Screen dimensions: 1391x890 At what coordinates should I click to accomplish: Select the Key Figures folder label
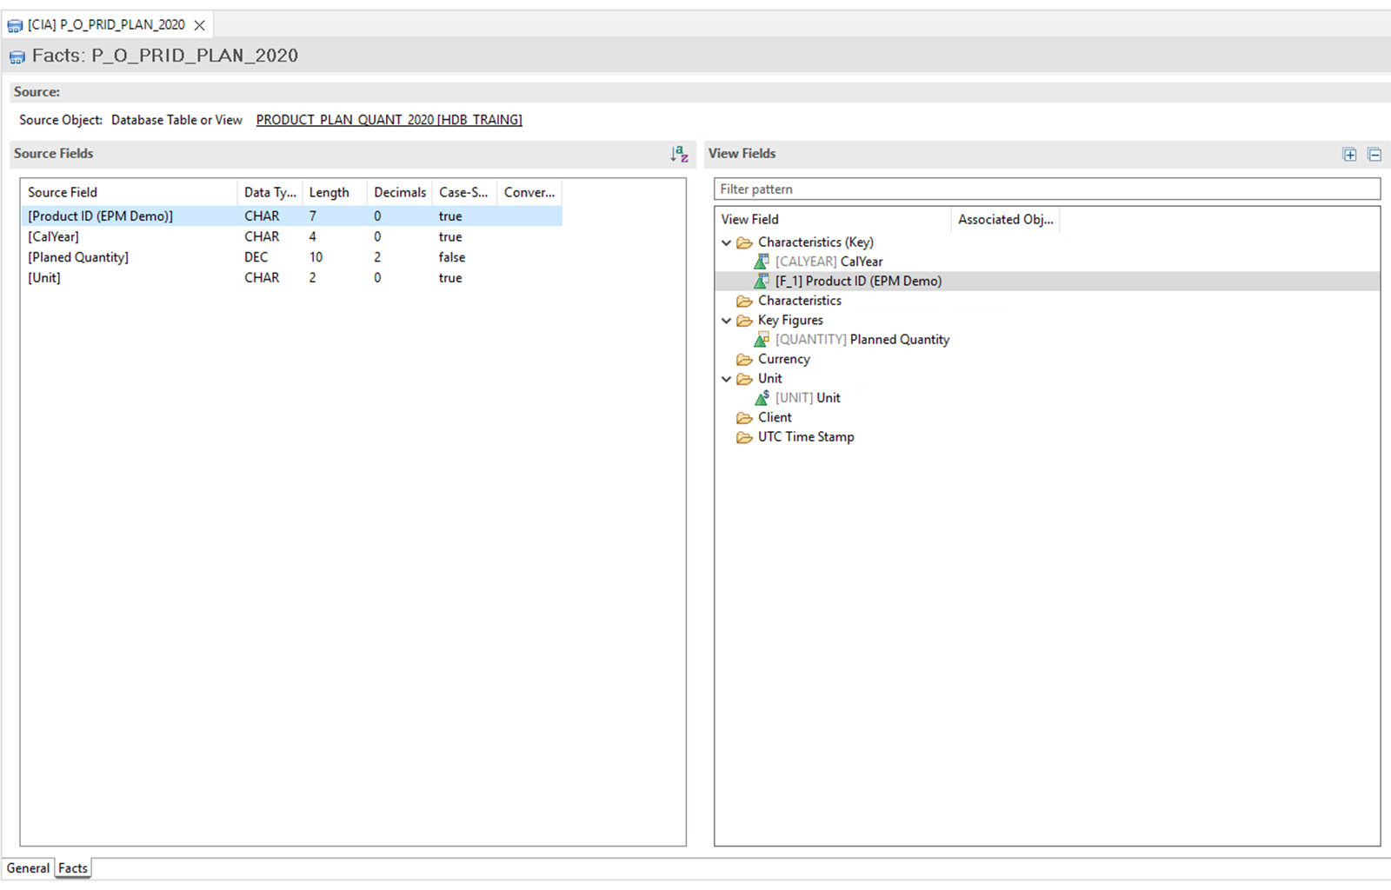click(x=790, y=320)
